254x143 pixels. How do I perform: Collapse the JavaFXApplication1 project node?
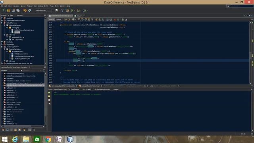pos(2,47)
